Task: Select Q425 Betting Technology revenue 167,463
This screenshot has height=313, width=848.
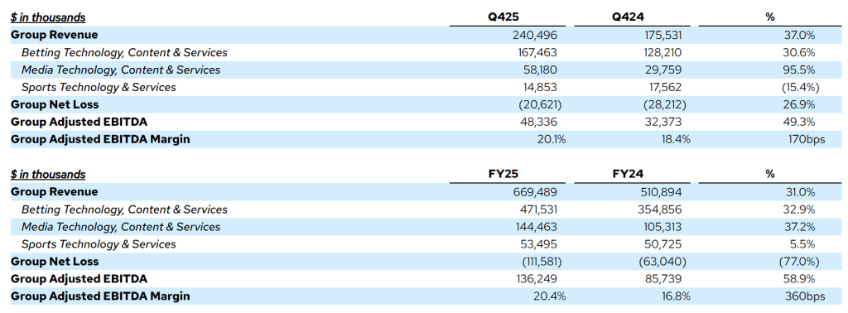Action: point(534,52)
